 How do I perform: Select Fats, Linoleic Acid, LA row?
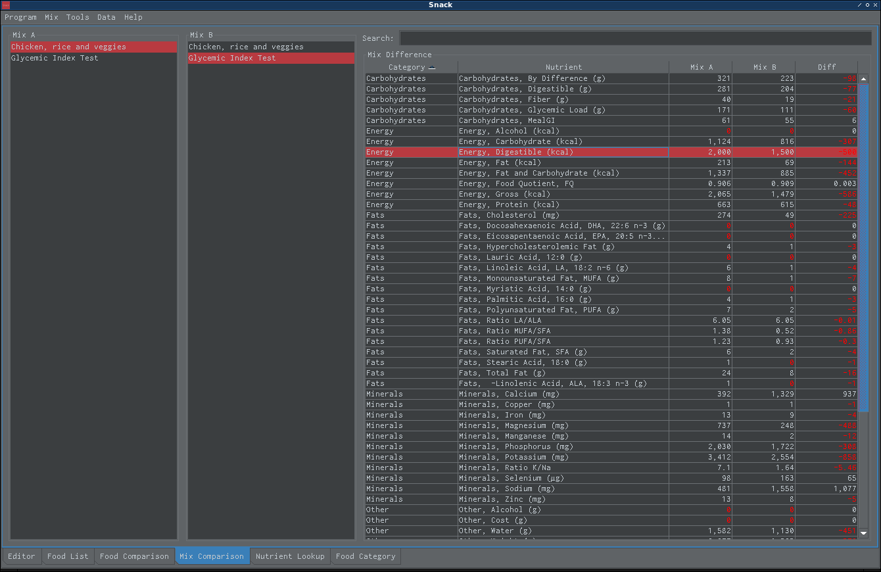point(611,268)
